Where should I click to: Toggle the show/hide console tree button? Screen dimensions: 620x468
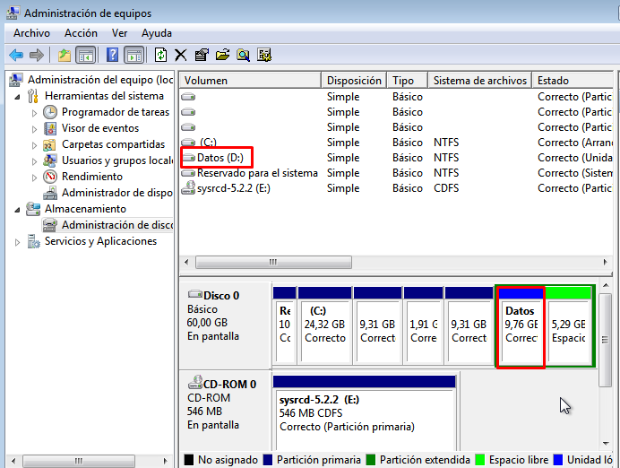click(x=86, y=55)
